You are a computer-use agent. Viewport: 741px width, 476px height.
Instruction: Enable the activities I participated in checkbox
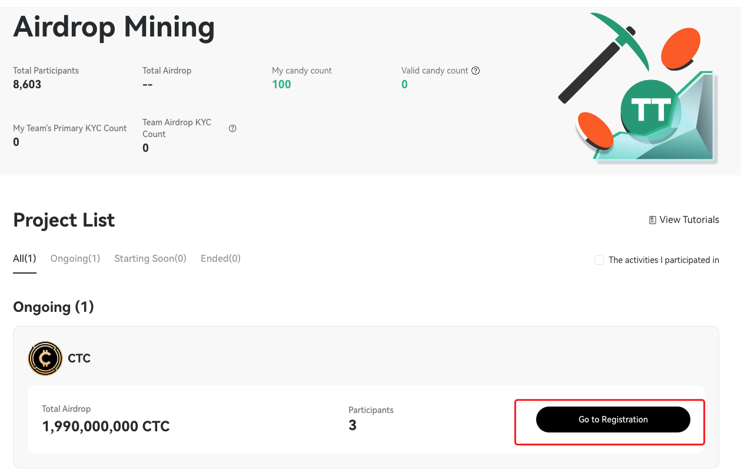click(599, 259)
